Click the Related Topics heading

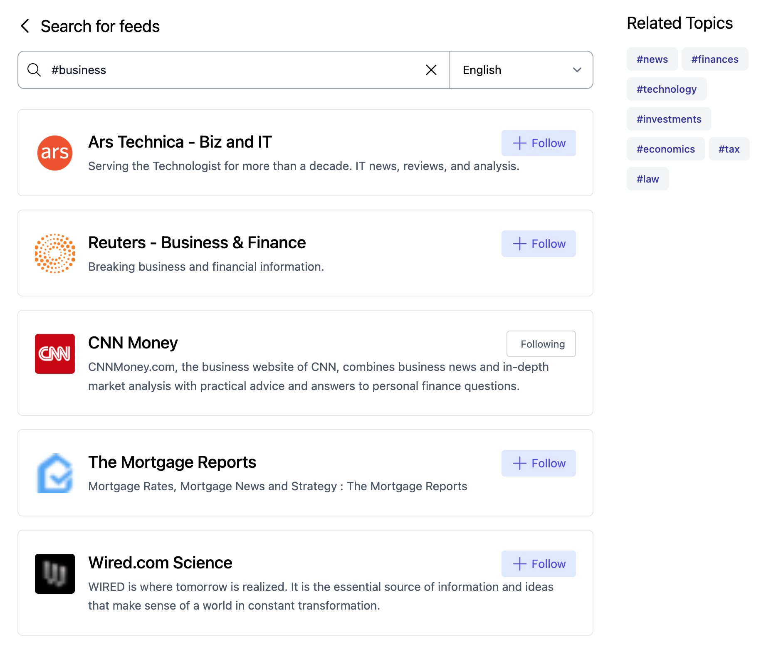click(x=680, y=23)
